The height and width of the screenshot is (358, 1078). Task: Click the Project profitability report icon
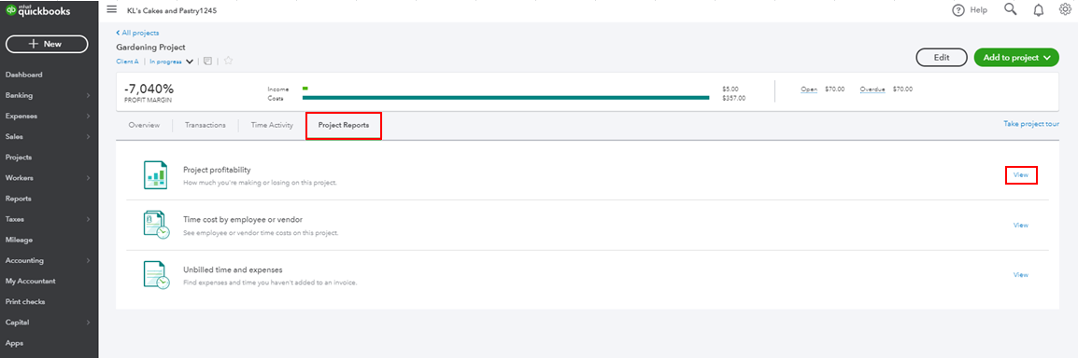155,175
